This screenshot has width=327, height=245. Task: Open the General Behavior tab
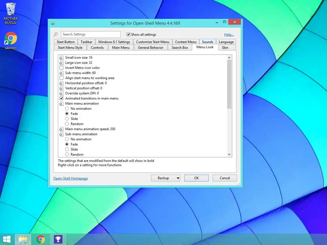[150, 48]
